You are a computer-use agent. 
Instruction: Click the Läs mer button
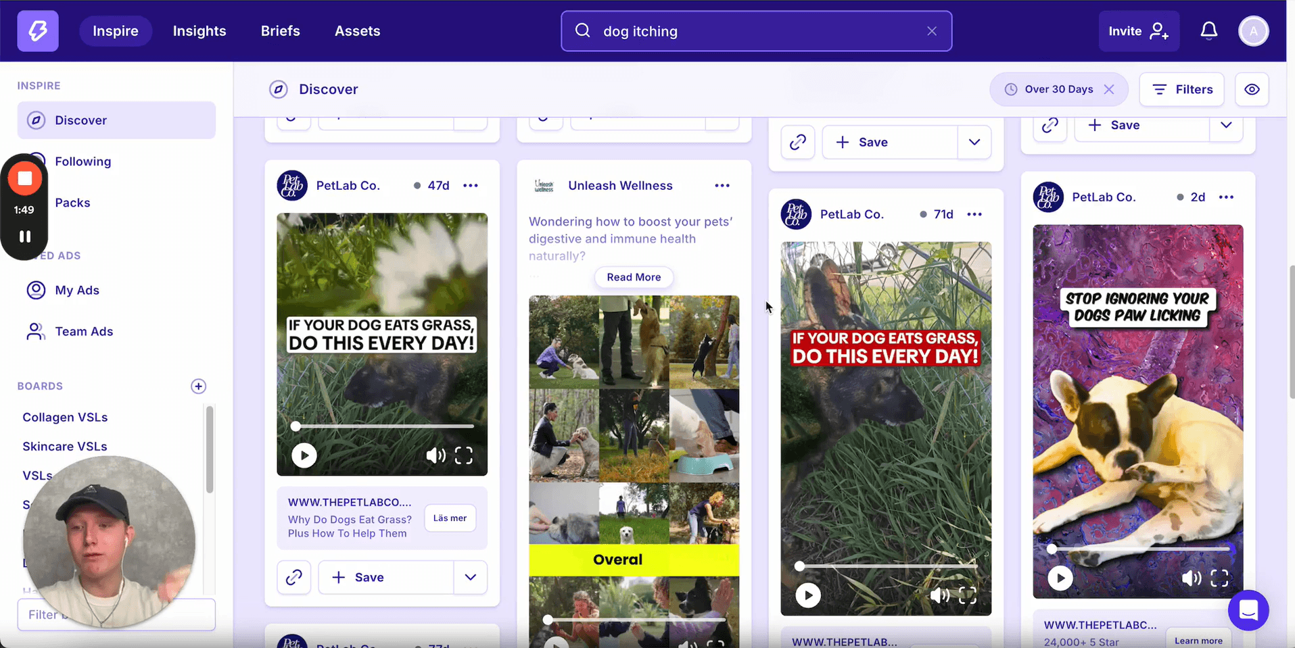click(x=450, y=518)
